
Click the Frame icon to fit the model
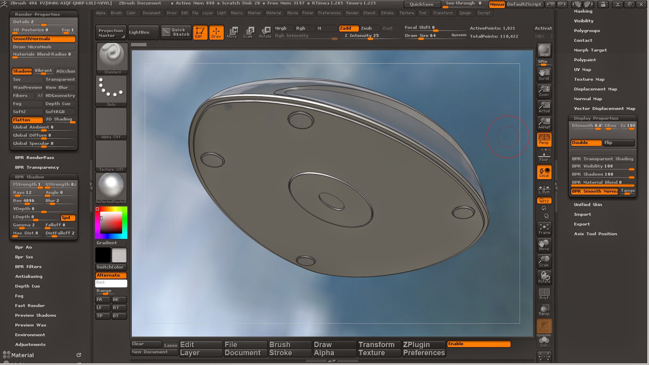[x=544, y=228]
